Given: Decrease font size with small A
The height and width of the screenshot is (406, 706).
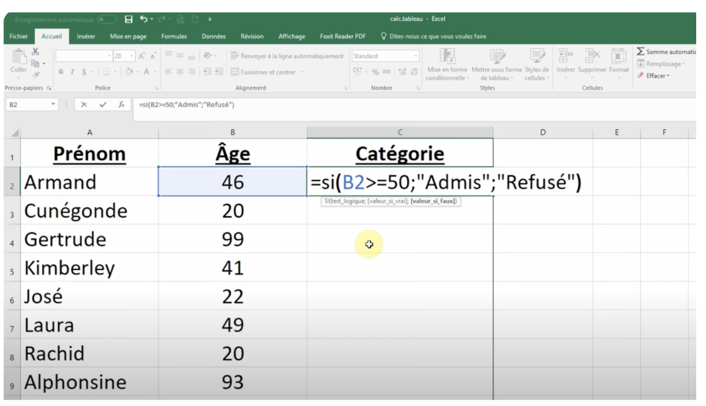Looking at the screenshot, I should [153, 56].
